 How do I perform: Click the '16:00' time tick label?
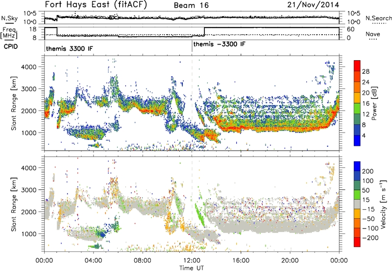[x=241, y=261]
